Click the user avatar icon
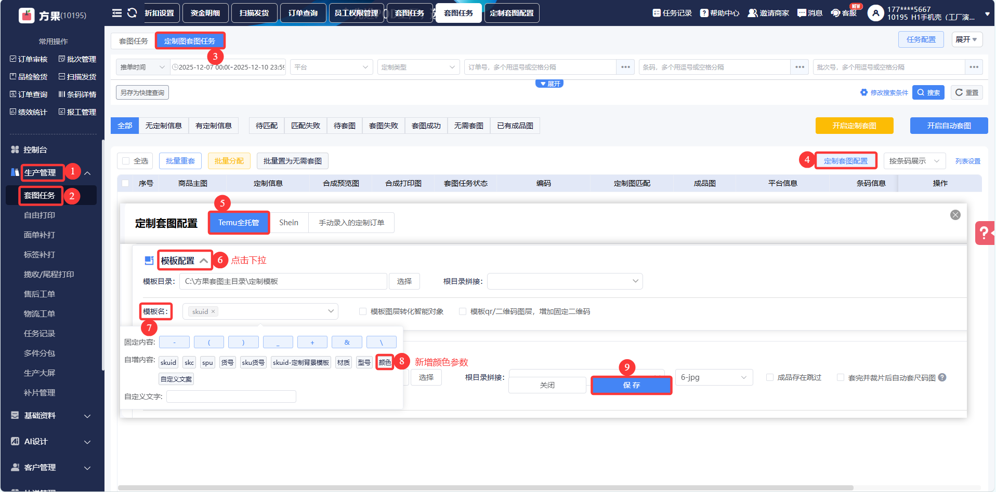This screenshot has width=996, height=492. [x=876, y=13]
